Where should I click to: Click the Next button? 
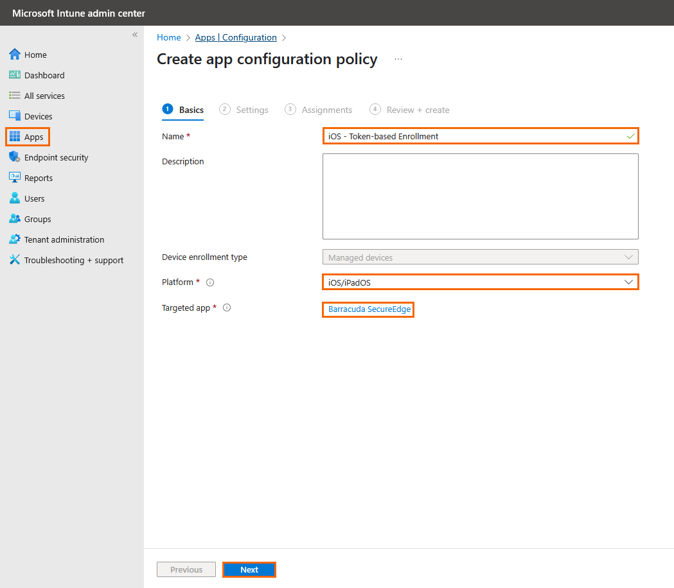click(x=249, y=569)
